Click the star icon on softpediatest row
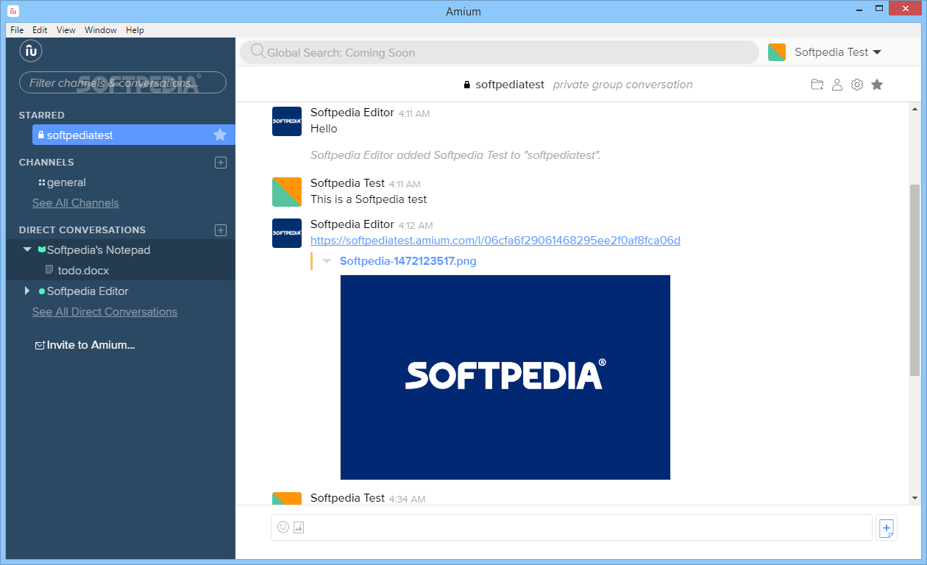 tap(219, 135)
